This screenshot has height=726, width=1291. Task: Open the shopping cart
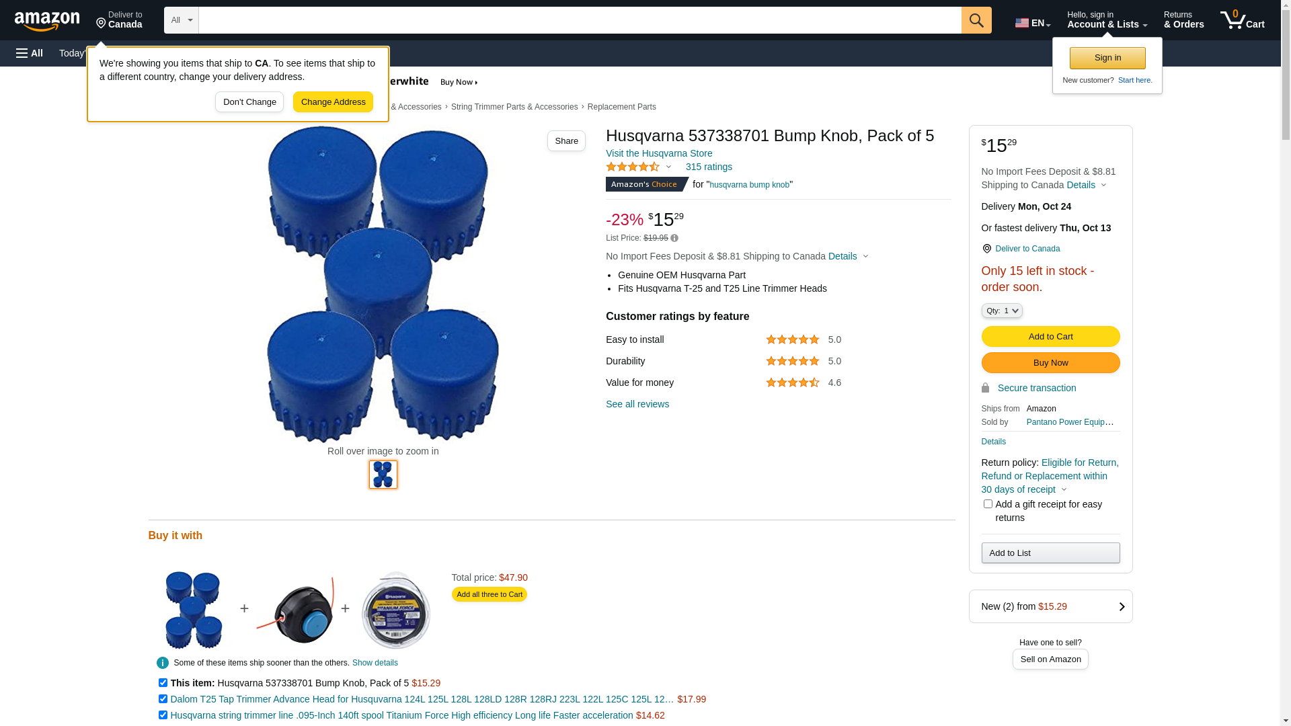pyautogui.click(x=1242, y=20)
